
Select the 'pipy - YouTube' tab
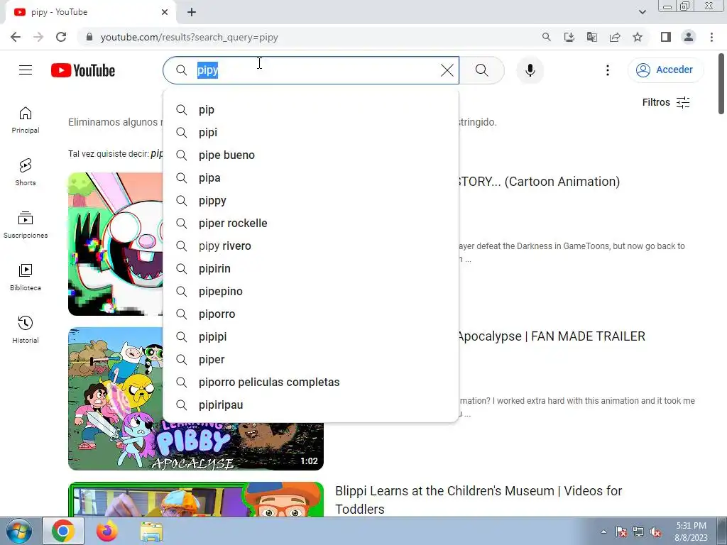pos(91,13)
